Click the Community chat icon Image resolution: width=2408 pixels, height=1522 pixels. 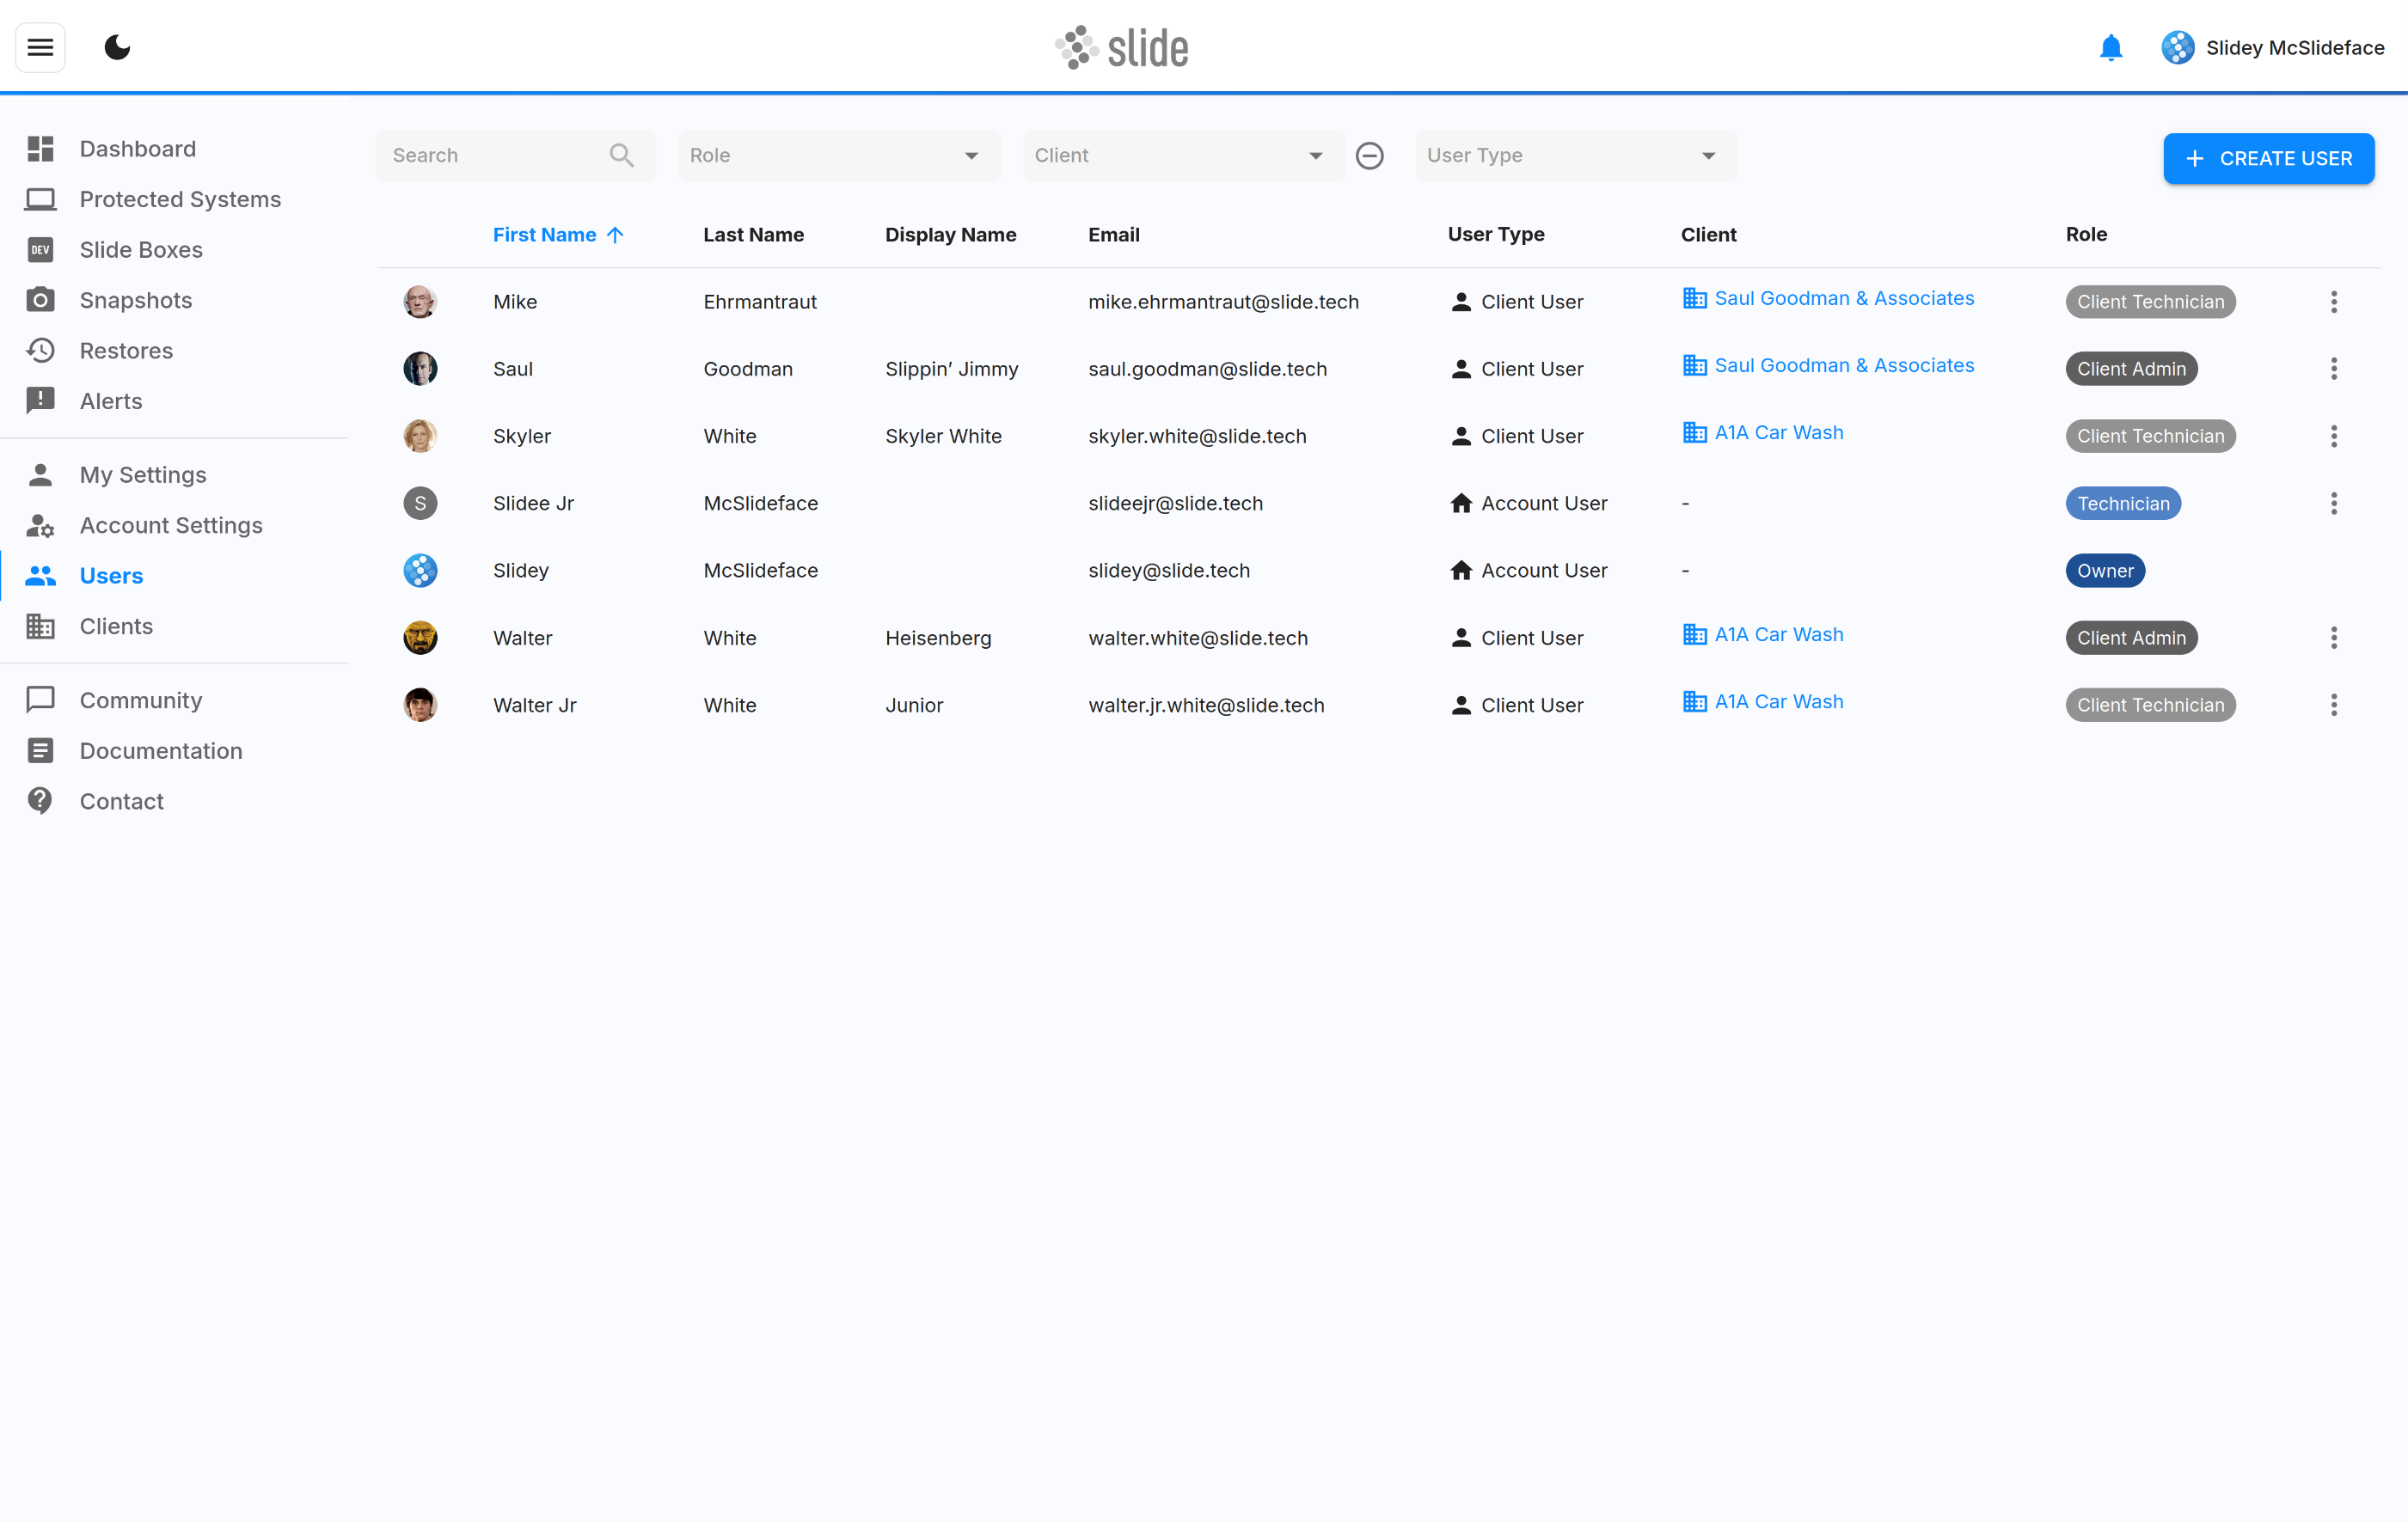40,700
